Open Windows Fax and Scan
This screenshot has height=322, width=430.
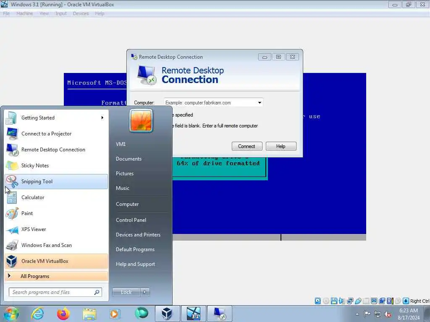coord(56,245)
